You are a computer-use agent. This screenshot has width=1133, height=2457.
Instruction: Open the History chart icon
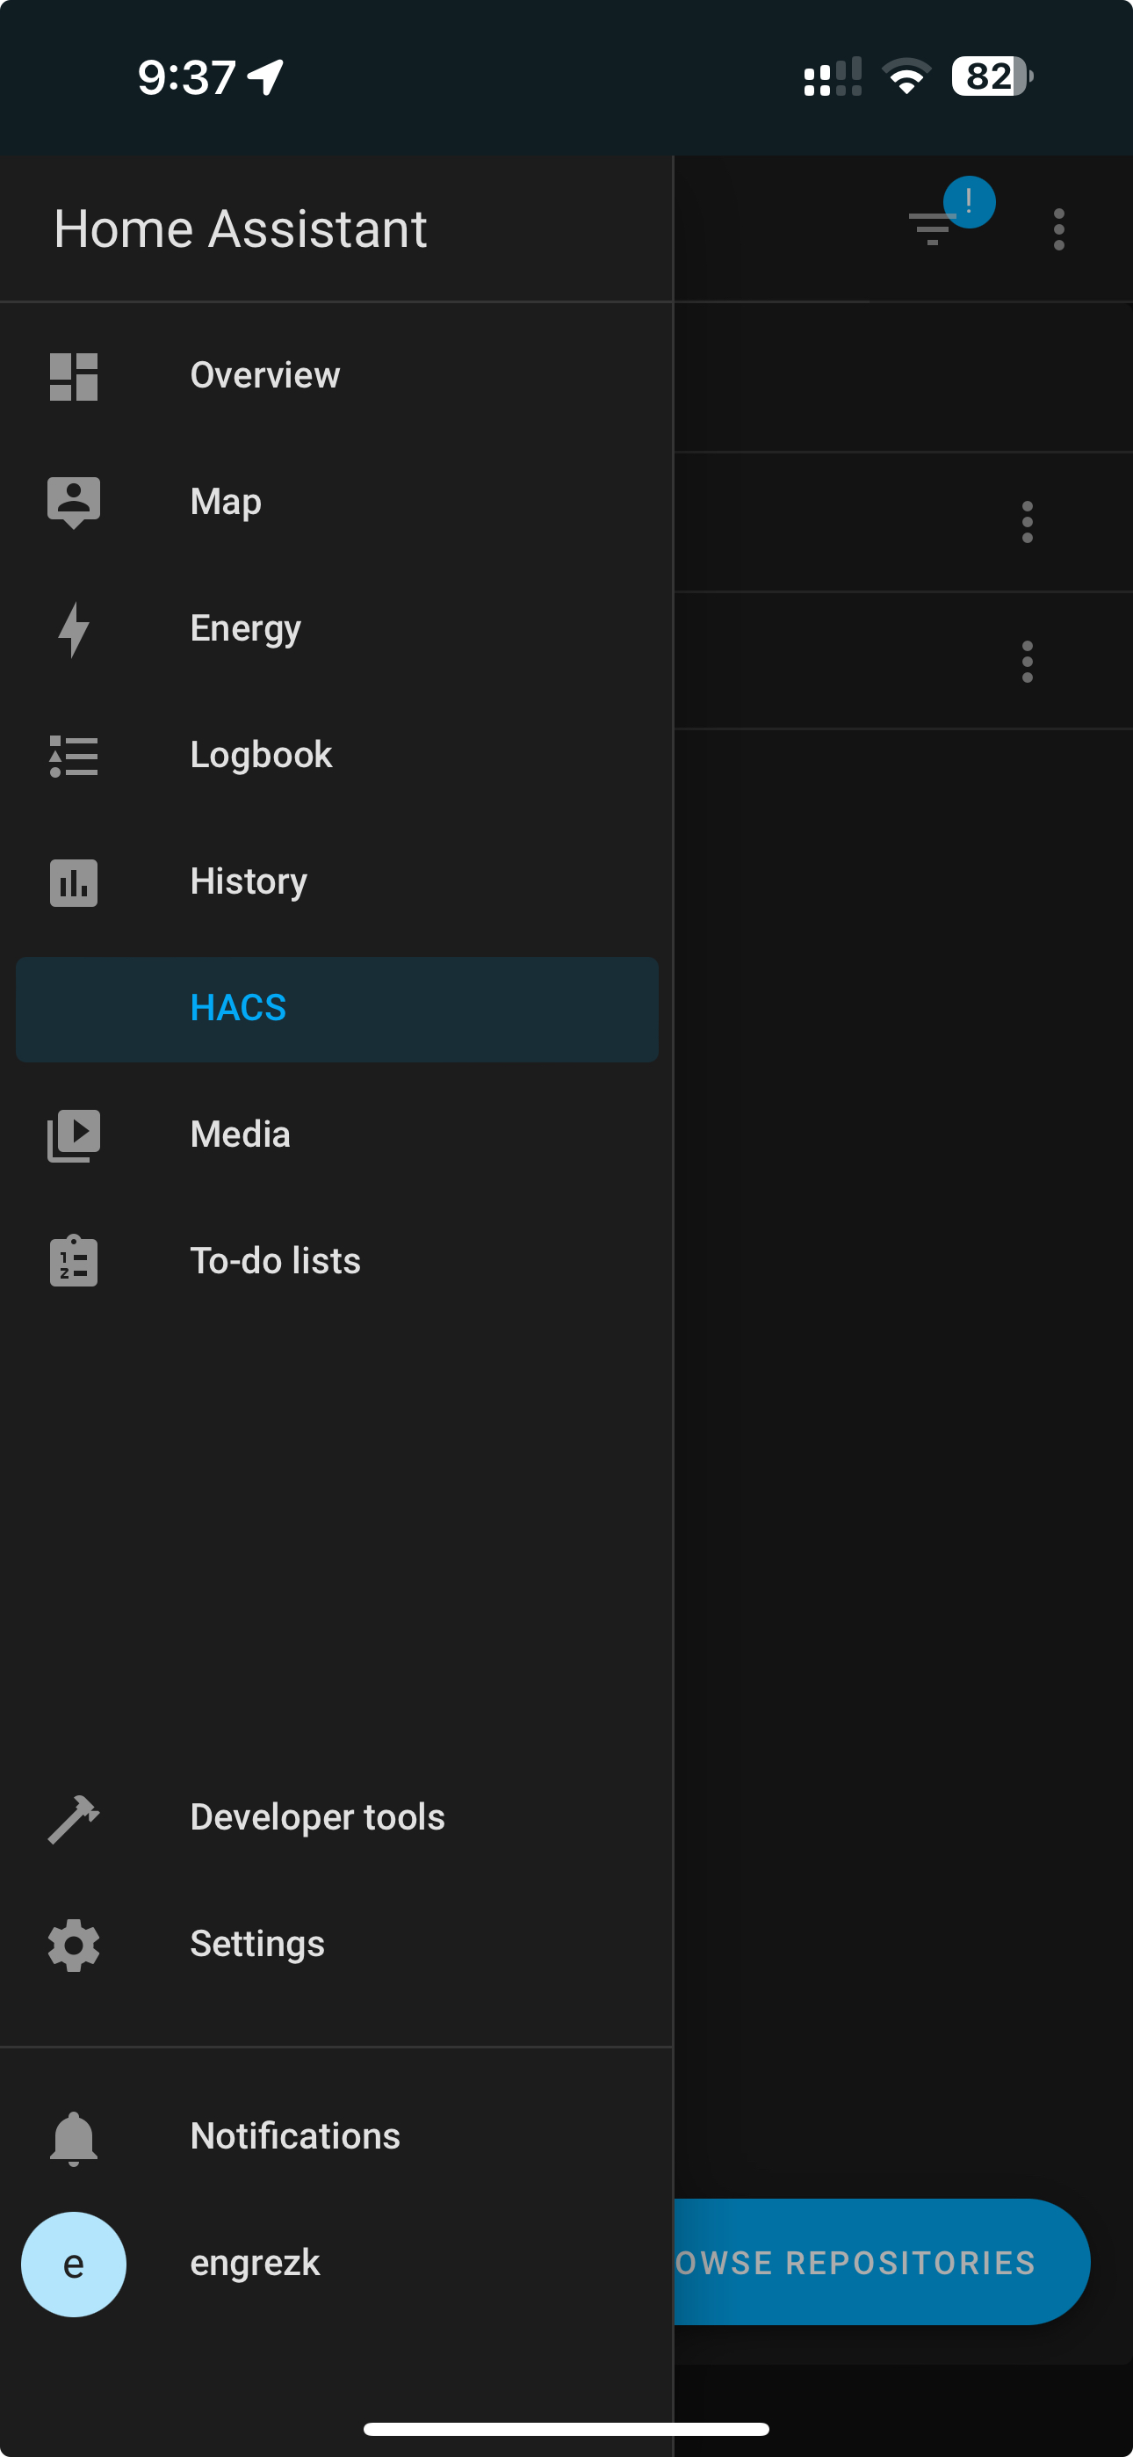click(x=74, y=881)
